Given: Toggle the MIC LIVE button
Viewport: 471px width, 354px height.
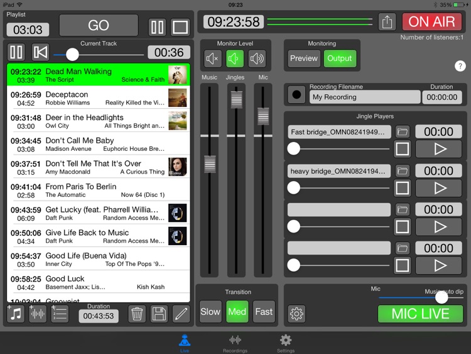Looking at the screenshot, I should pyautogui.click(x=420, y=314).
